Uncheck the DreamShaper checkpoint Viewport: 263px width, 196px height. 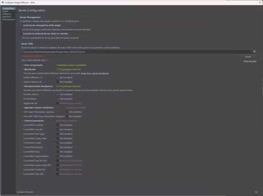click(x=58, y=99)
